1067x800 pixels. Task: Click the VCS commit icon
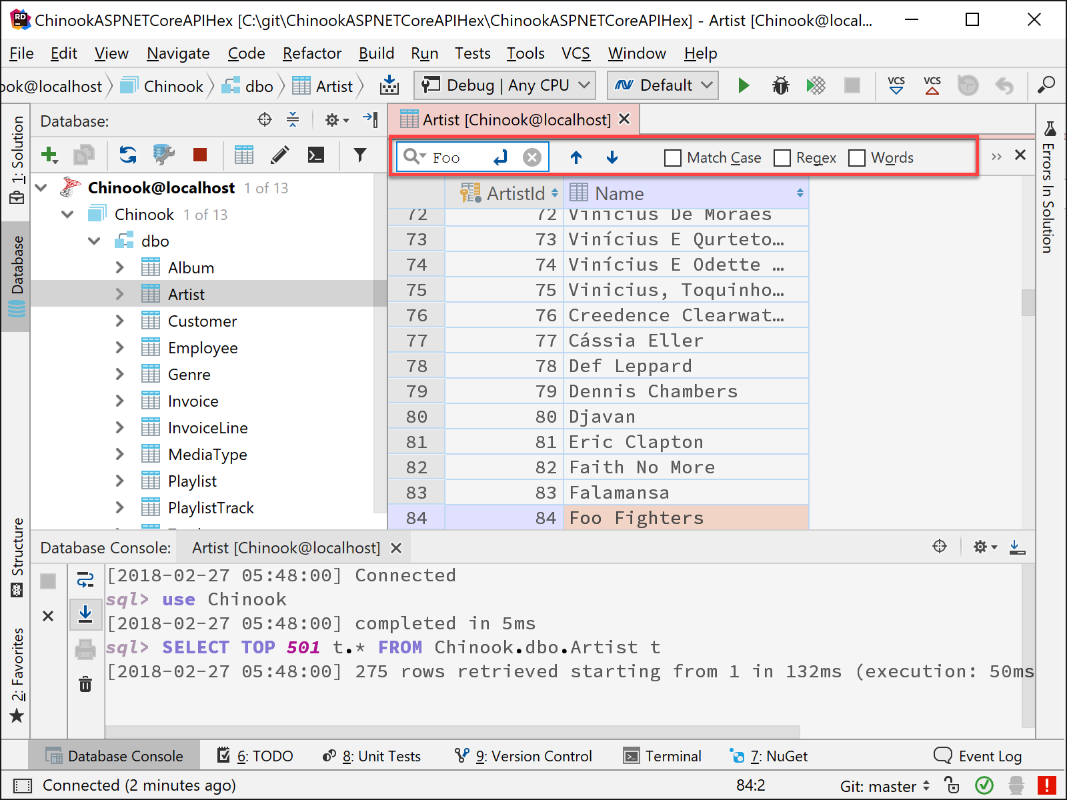932,85
